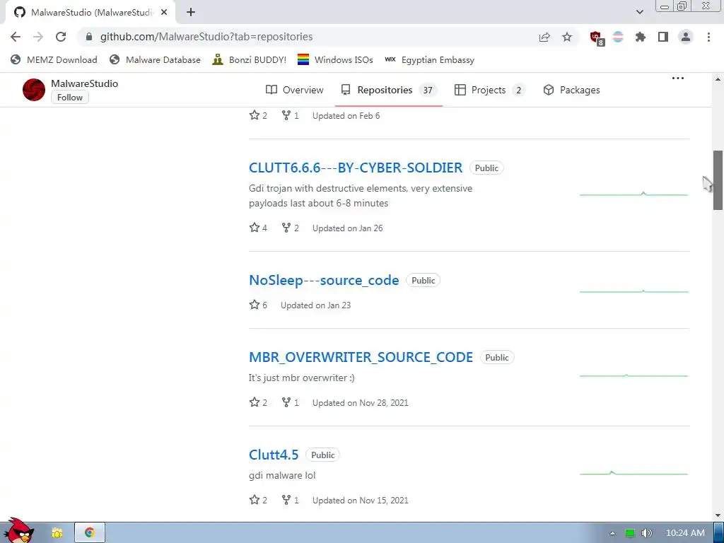Viewport: 724px width, 543px height.
Task: Click the address bar URL
Action: tap(206, 37)
